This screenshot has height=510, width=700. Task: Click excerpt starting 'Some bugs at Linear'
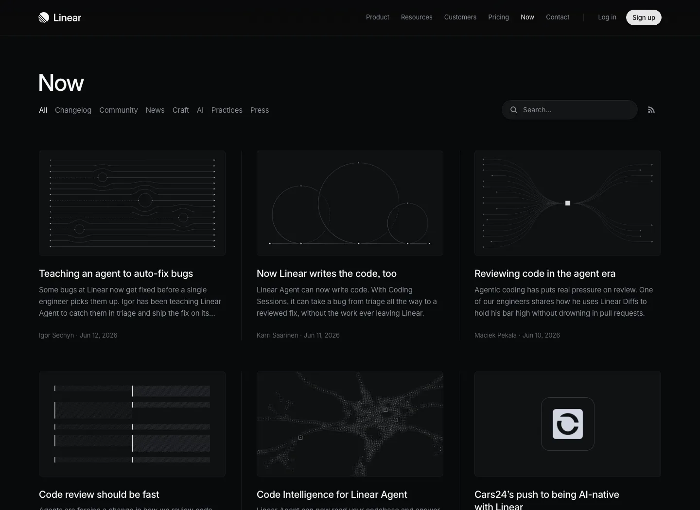[130, 302]
